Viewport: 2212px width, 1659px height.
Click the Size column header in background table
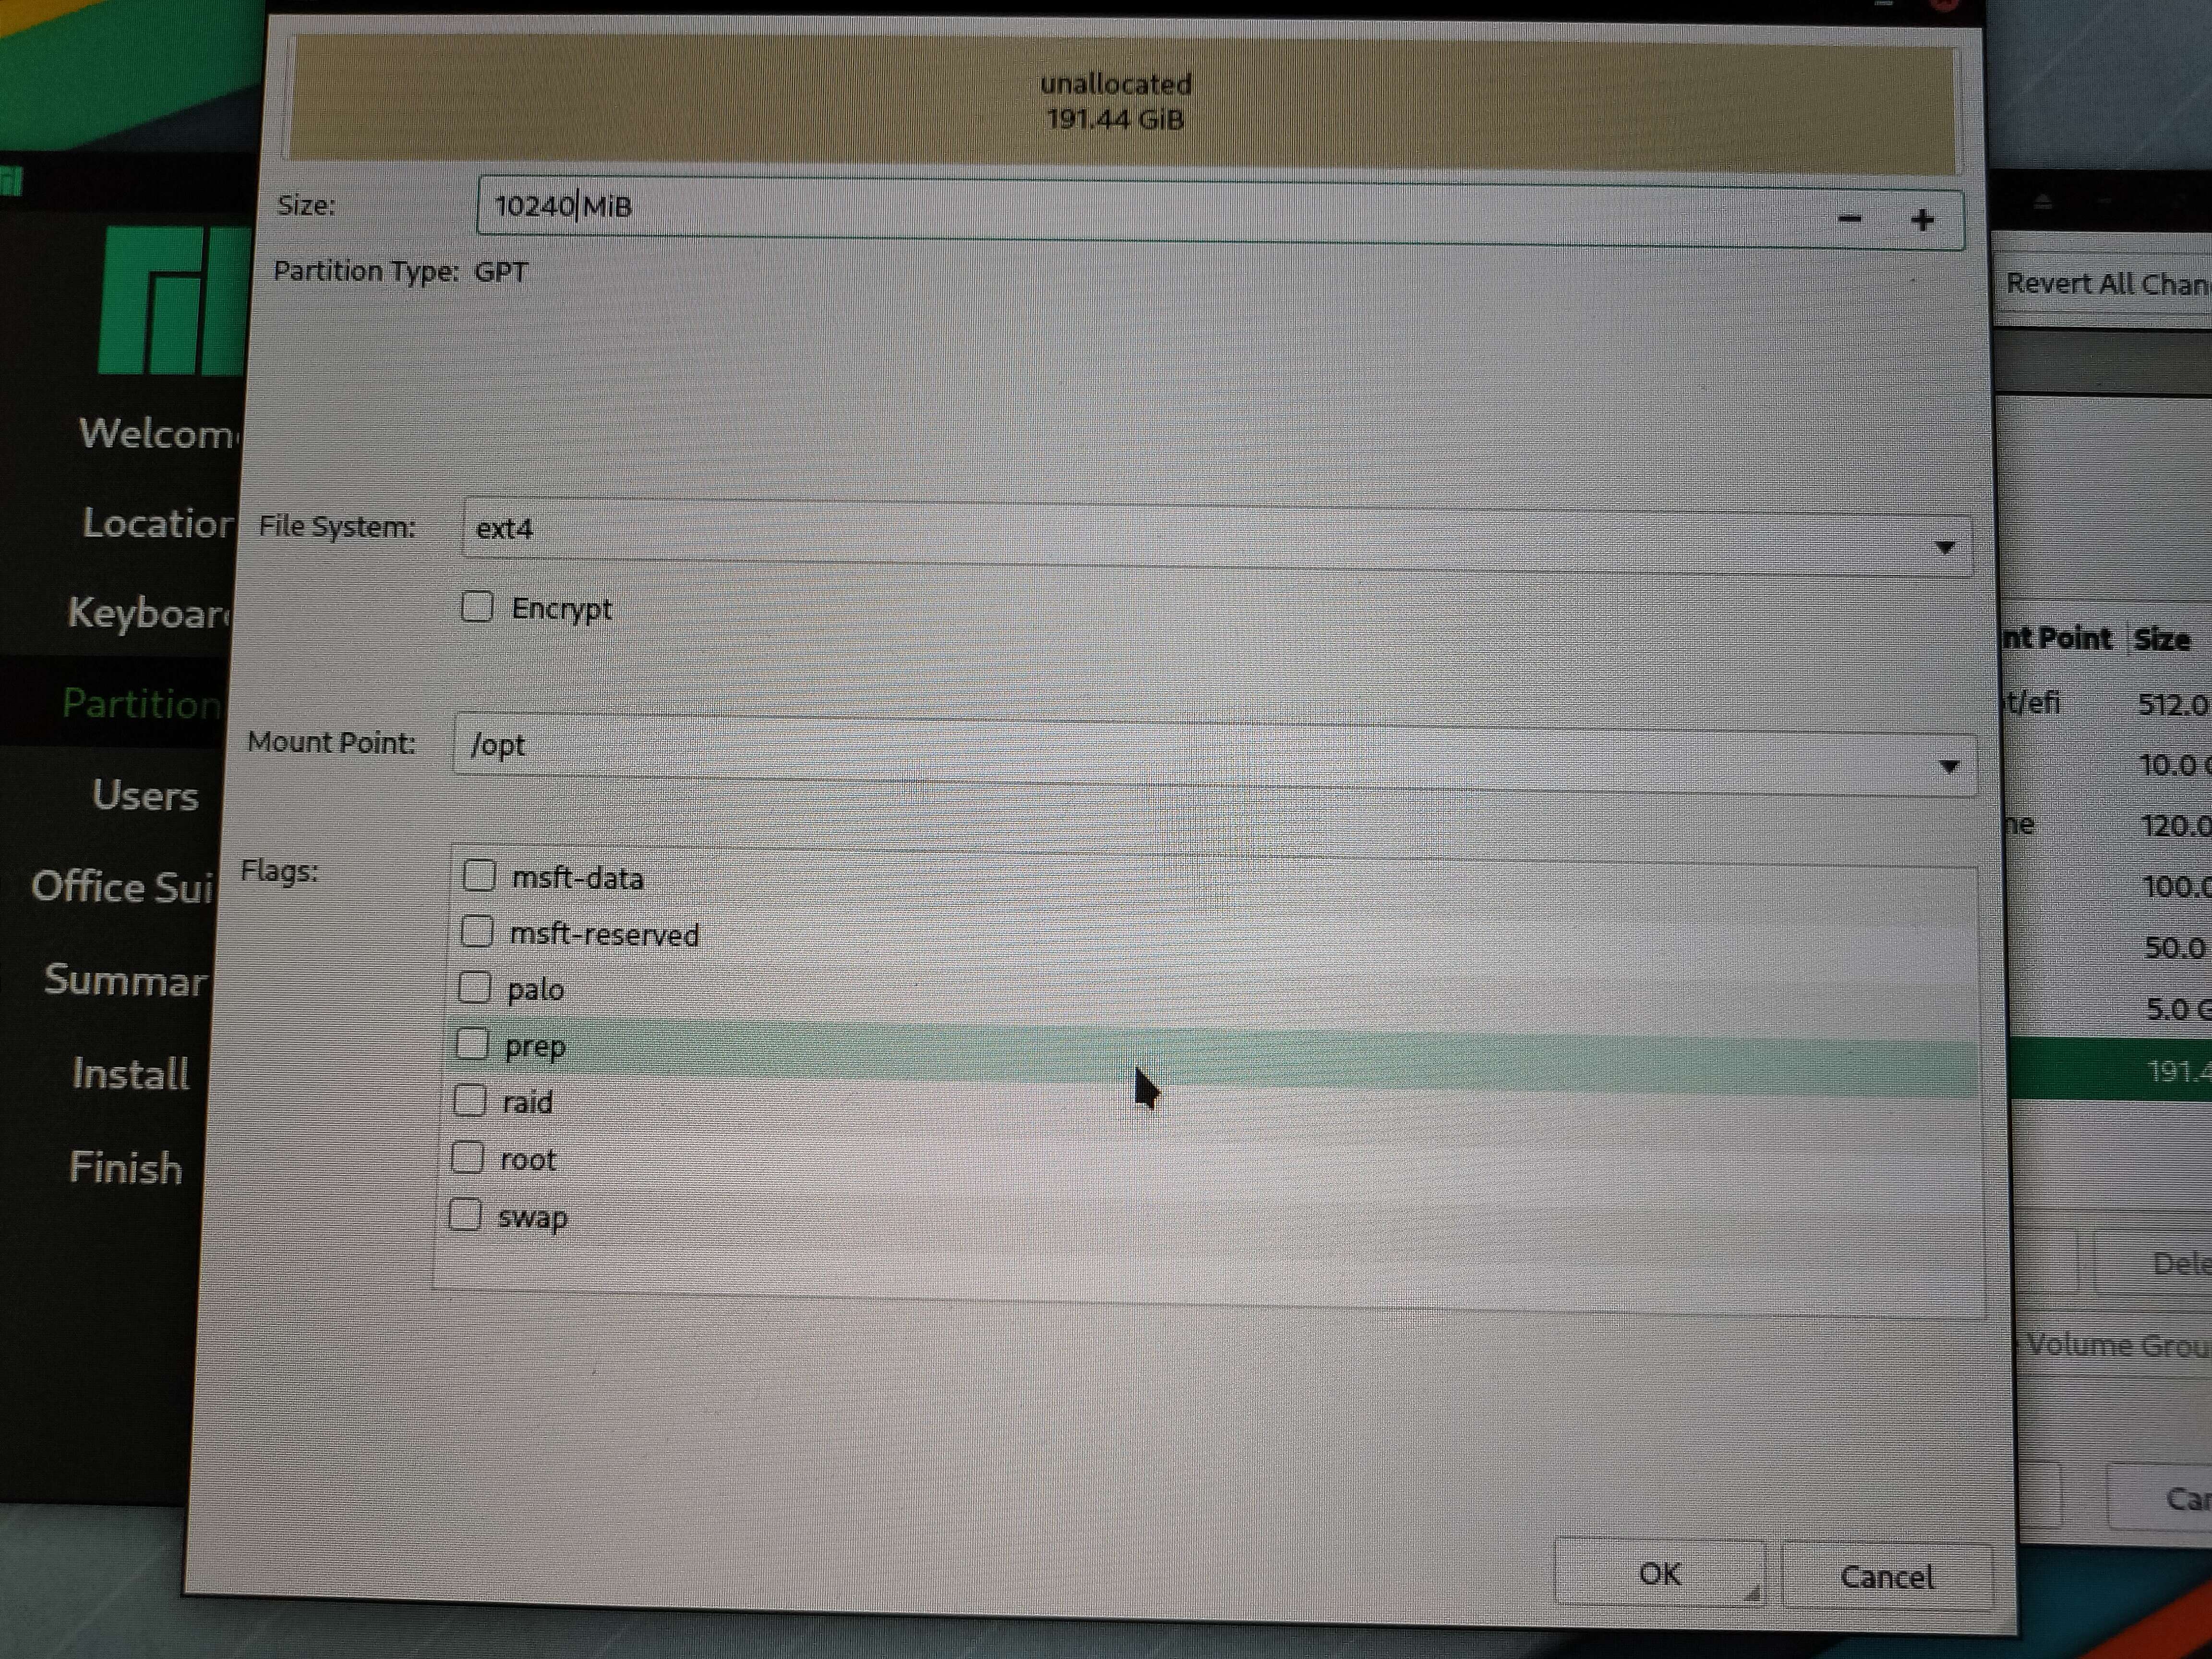[2162, 639]
